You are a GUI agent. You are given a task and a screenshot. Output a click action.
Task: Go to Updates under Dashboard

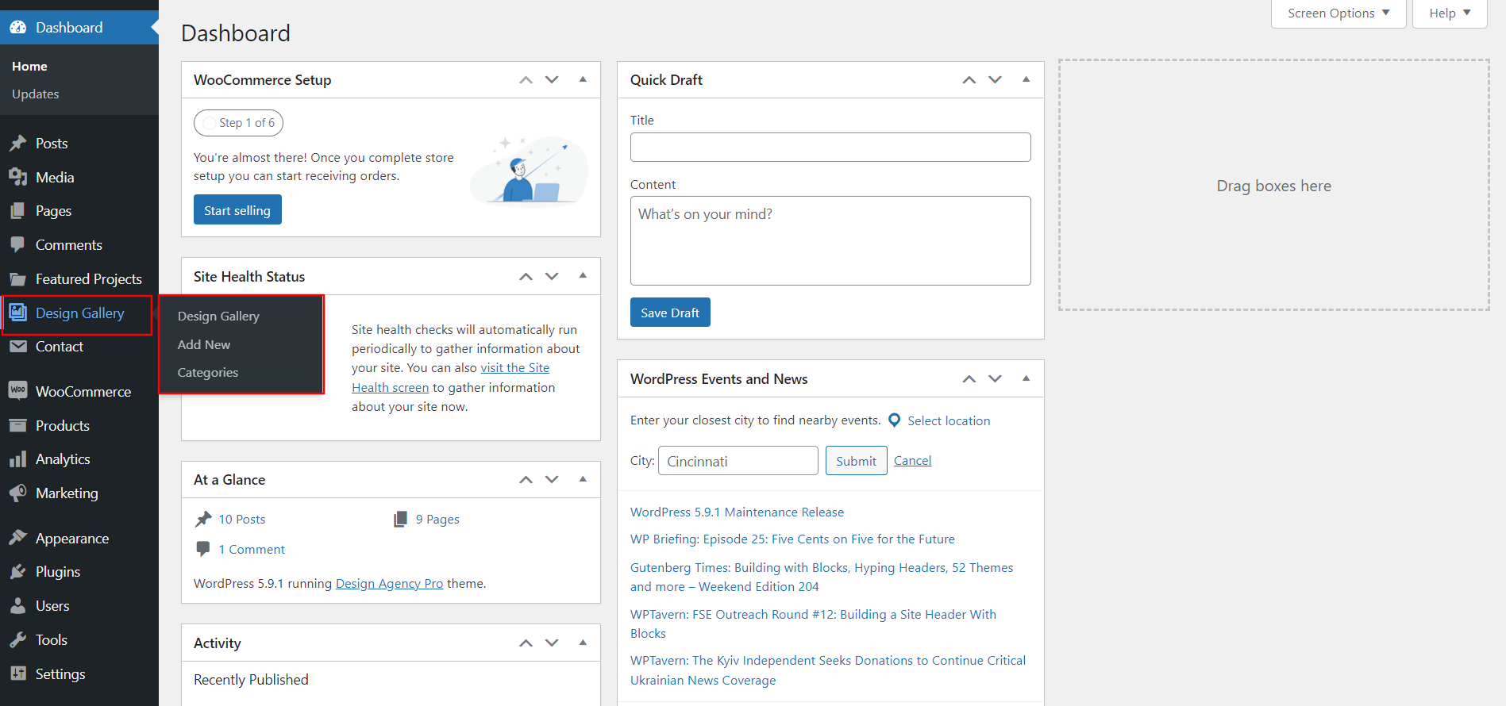coord(36,94)
